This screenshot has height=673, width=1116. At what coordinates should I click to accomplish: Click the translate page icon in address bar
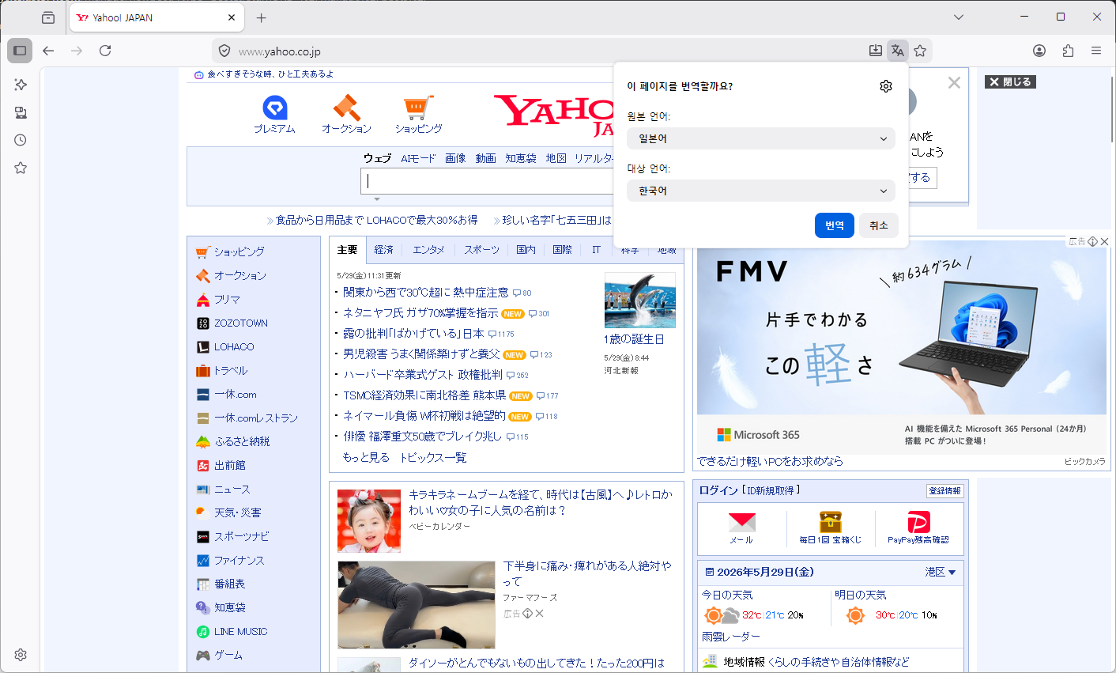tap(898, 51)
